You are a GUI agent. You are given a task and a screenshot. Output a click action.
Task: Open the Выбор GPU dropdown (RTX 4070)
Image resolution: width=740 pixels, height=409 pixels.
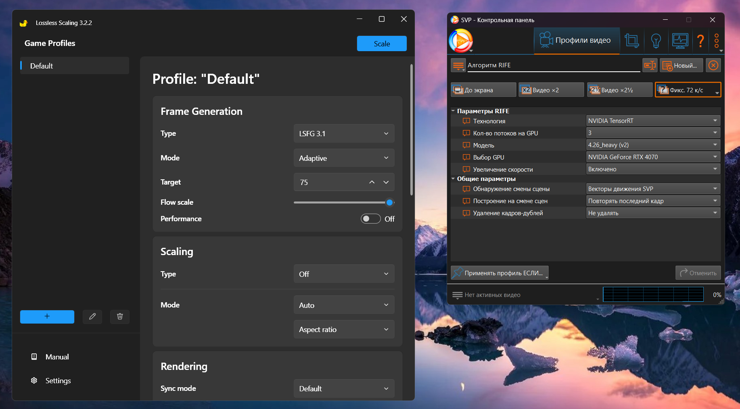tap(653, 157)
